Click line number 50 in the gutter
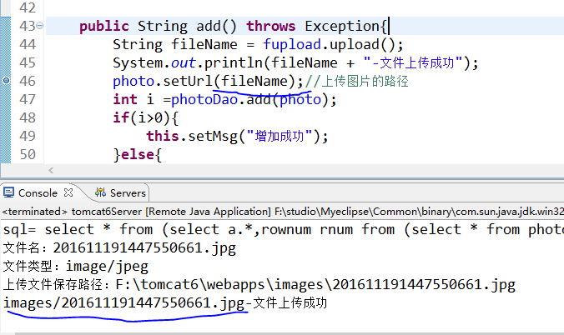 coord(28,154)
